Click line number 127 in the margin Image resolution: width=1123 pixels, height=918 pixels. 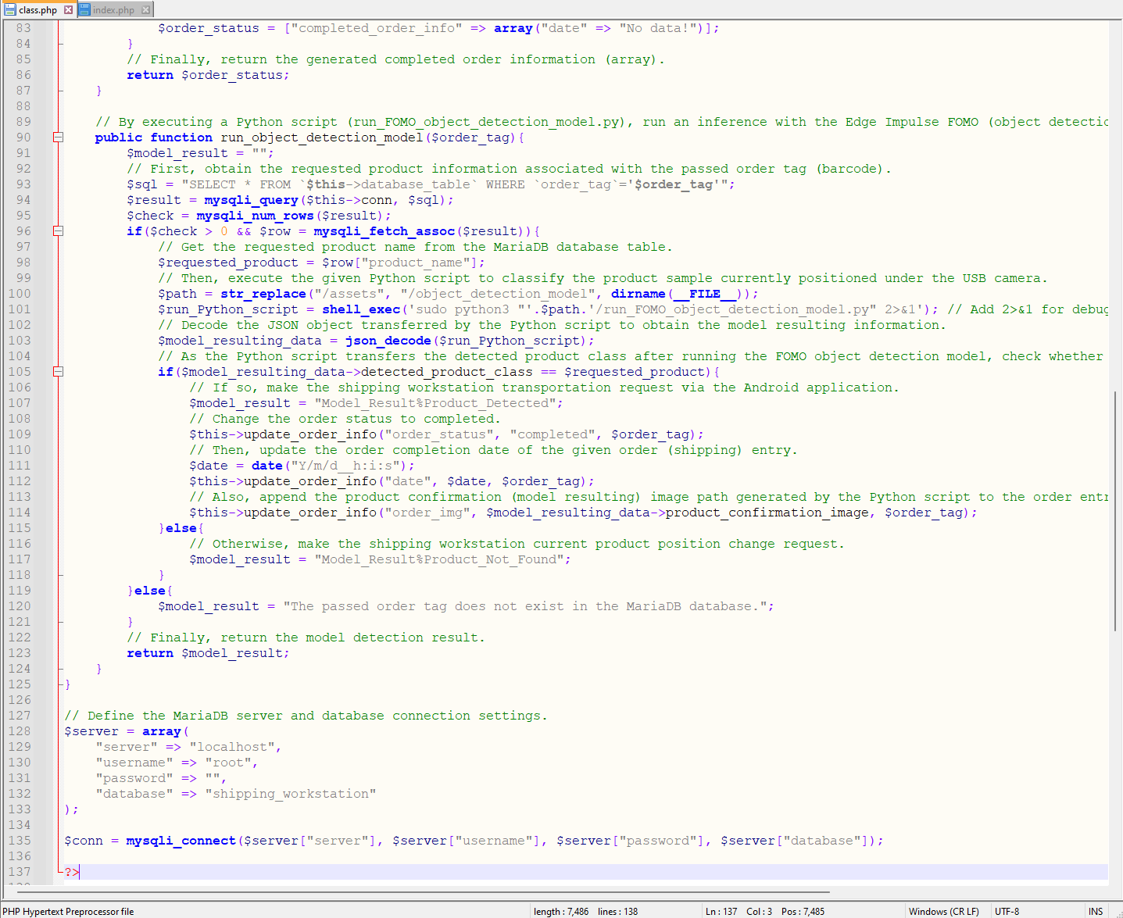tap(20, 716)
